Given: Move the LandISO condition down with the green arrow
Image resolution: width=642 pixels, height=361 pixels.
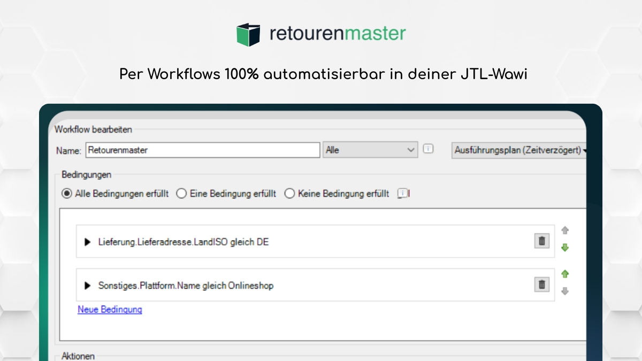Looking at the screenshot, I should [565, 248].
